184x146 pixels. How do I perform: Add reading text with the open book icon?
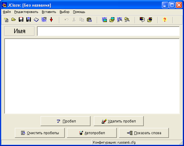point(36,20)
